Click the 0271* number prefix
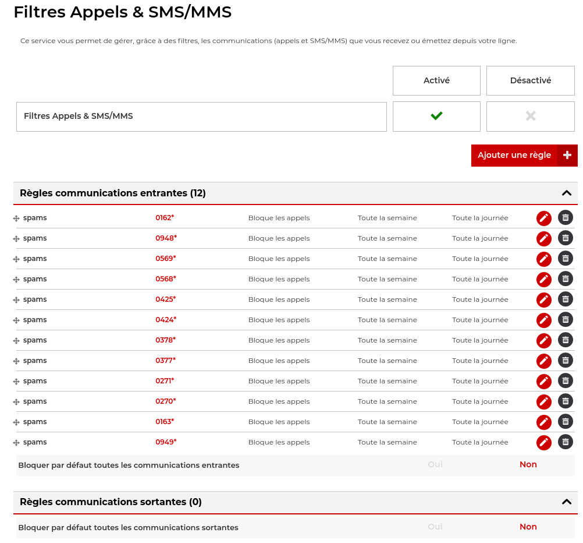 [x=165, y=381]
